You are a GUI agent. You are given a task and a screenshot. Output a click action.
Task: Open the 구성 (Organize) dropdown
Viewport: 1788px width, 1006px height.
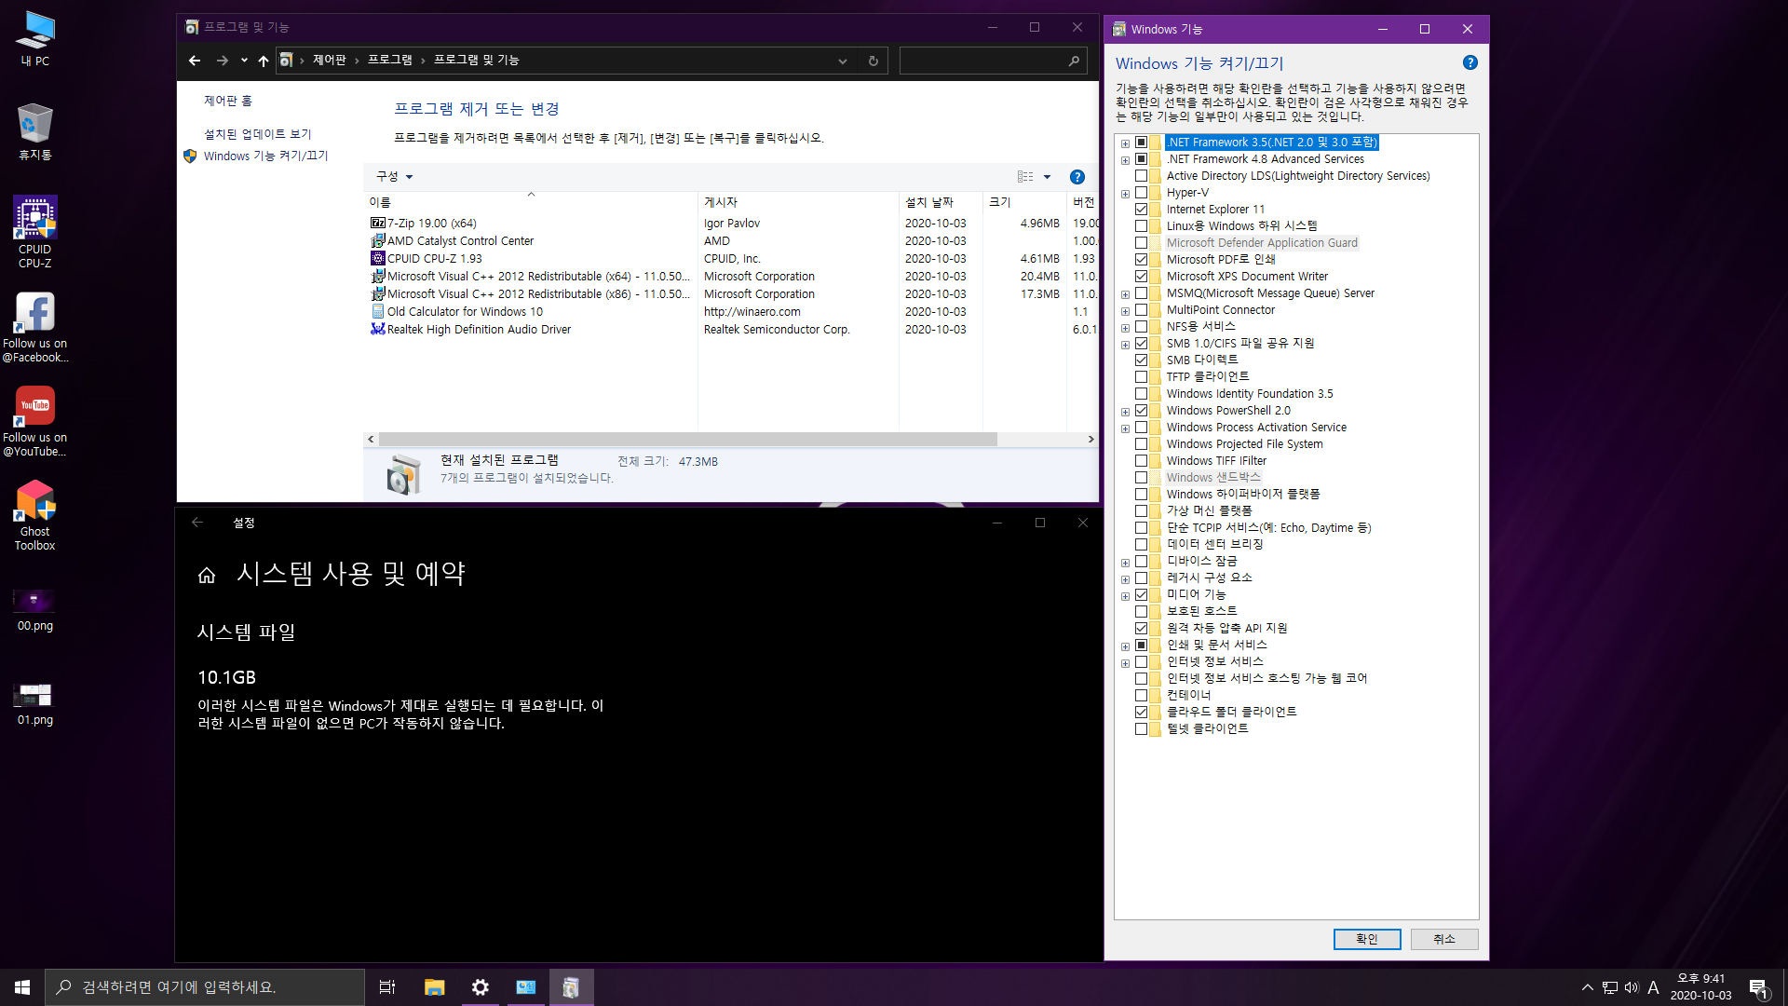[393, 177]
